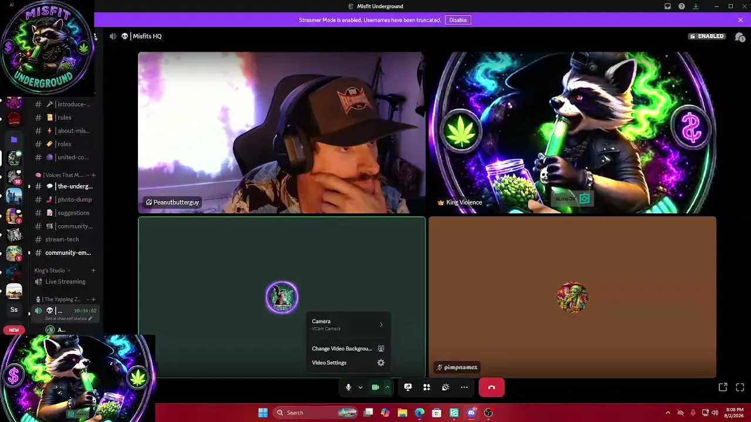This screenshot has height=422, width=751.
Task: Mute microphone in call controls
Action: 348,387
